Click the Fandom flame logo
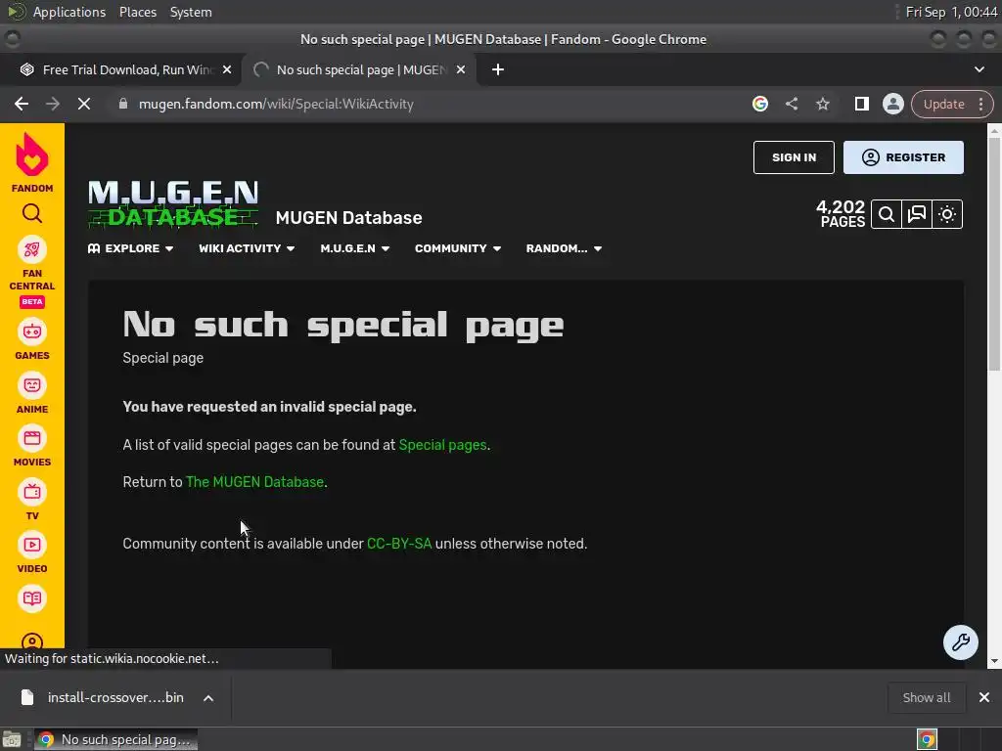 pos(32,155)
